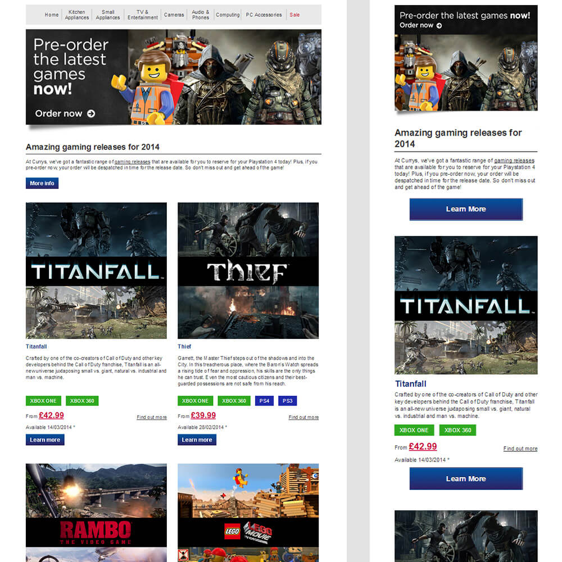Click the £42.99 price in desktop Titanfall listing

pos(51,415)
